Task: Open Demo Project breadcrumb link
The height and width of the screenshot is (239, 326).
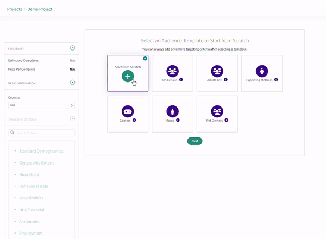Action: (x=40, y=9)
